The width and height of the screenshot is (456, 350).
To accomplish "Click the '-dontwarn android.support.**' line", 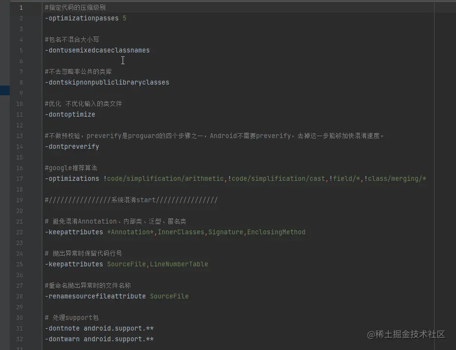I will click(x=99, y=339).
